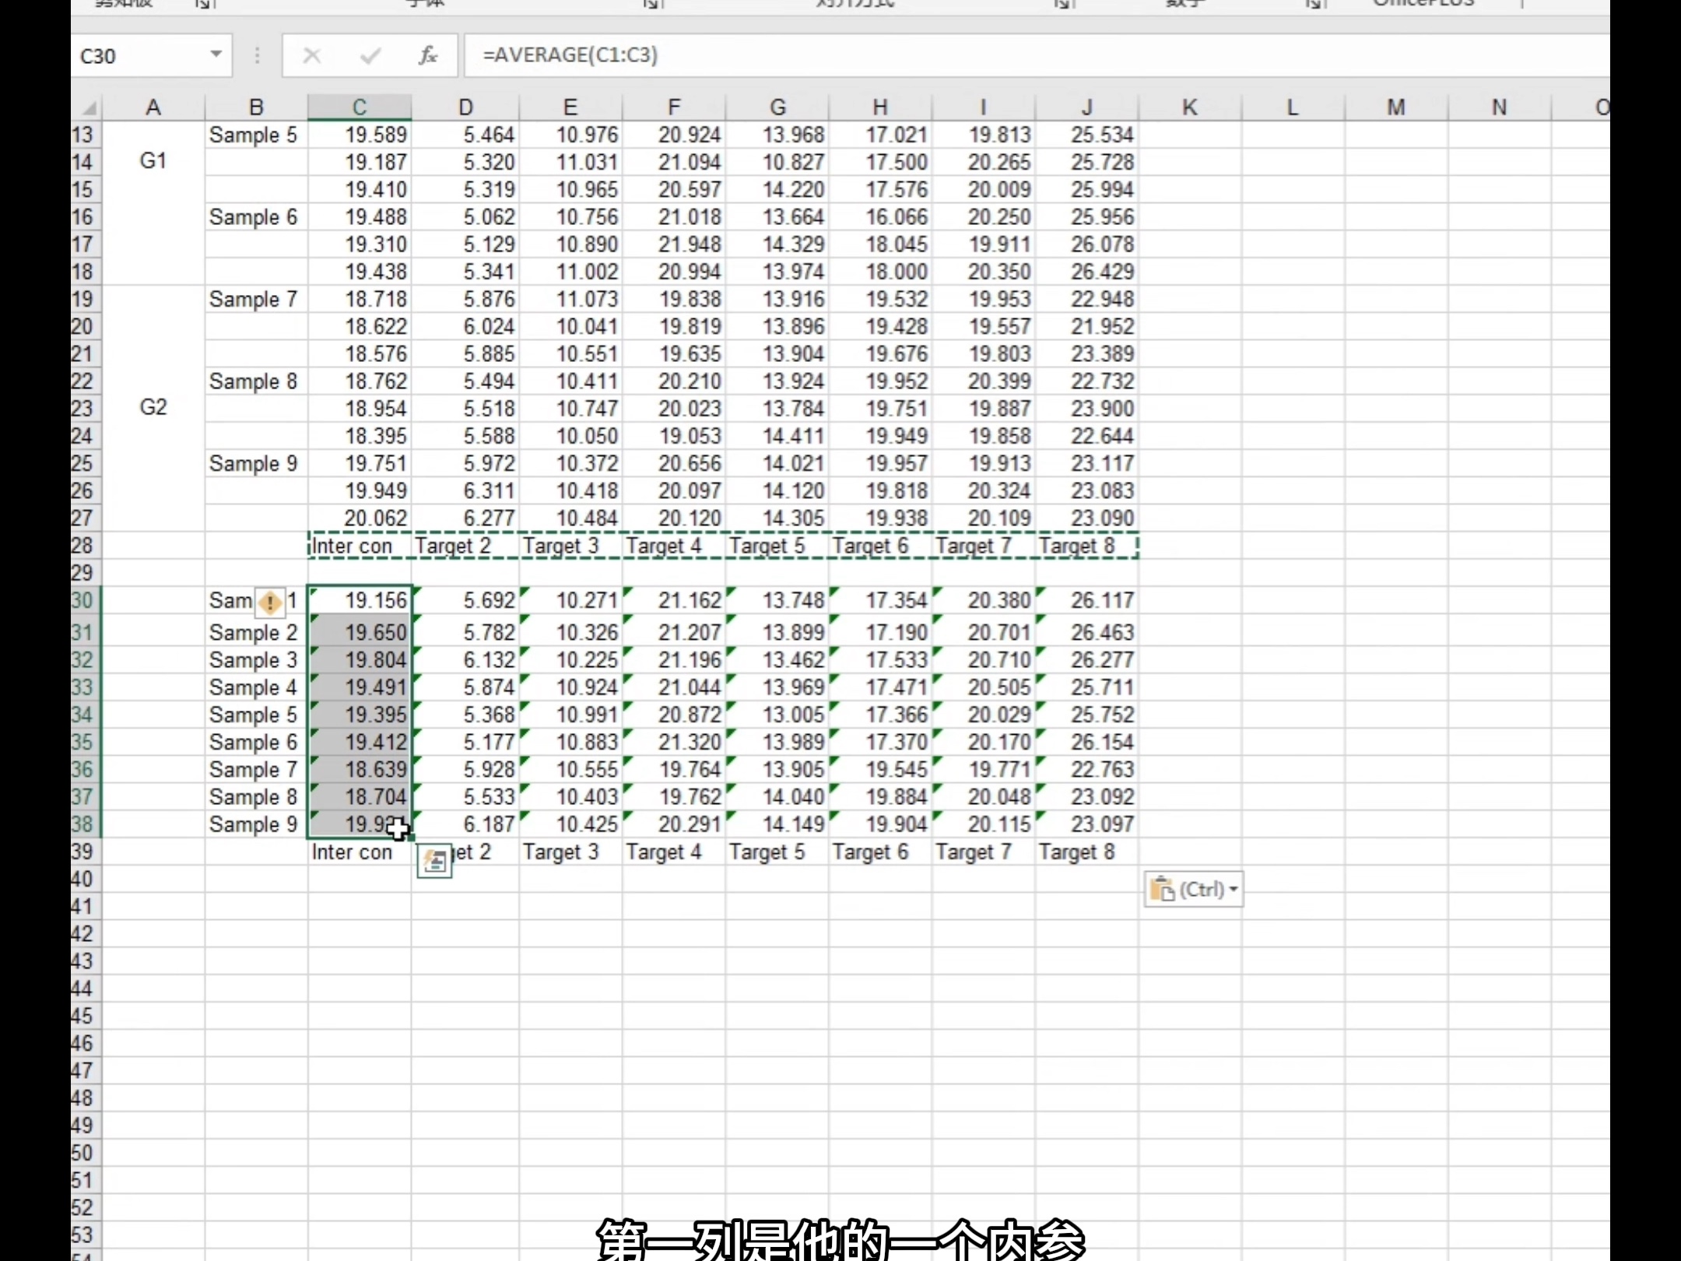Image resolution: width=1681 pixels, height=1261 pixels.
Task: Click the Insert Function fx icon
Action: (x=427, y=55)
